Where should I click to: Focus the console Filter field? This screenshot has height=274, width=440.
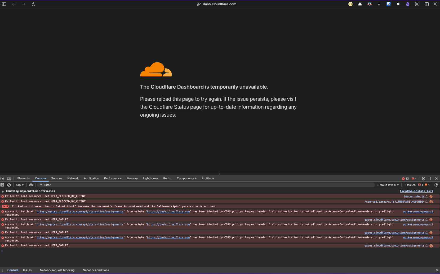click(206, 185)
